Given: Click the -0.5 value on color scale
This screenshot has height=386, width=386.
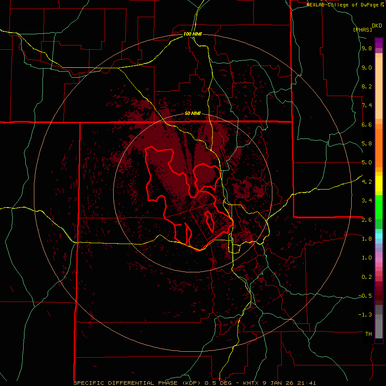Looking at the screenshot, I should point(365,296).
